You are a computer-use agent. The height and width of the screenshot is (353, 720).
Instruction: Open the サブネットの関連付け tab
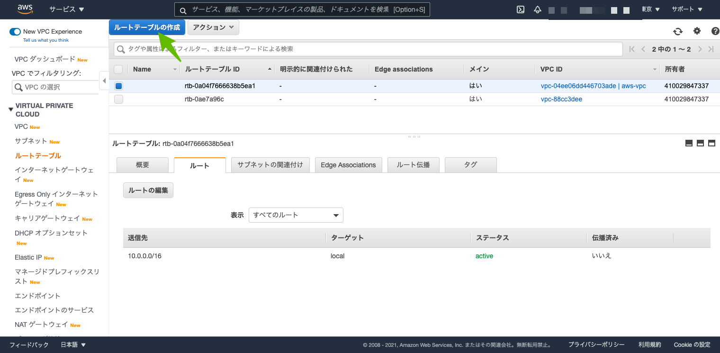(270, 165)
